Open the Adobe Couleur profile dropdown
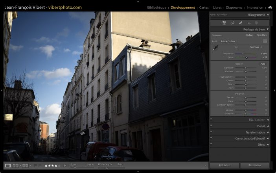276x173 pixels. coord(228,41)
